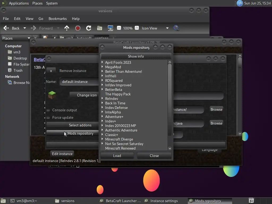Screen dimensions: 272x204
Task: Open Desktop in Places sidebar
Action: click(x=17, y=58)
